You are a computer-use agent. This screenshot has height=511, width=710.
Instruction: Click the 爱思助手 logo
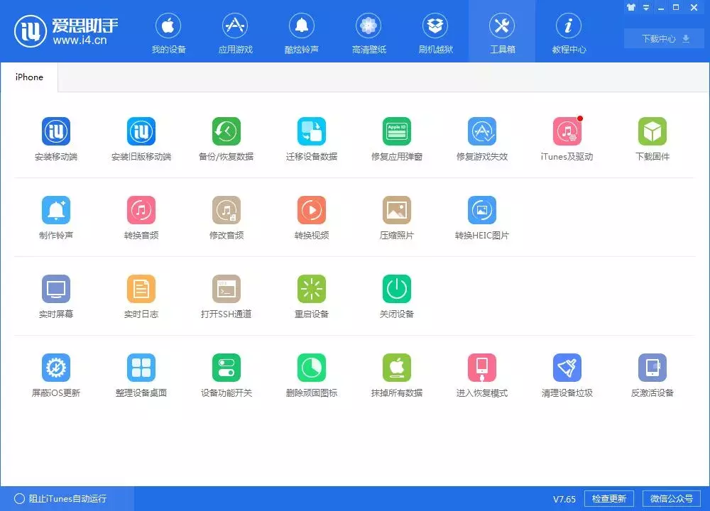coord(66,31)
